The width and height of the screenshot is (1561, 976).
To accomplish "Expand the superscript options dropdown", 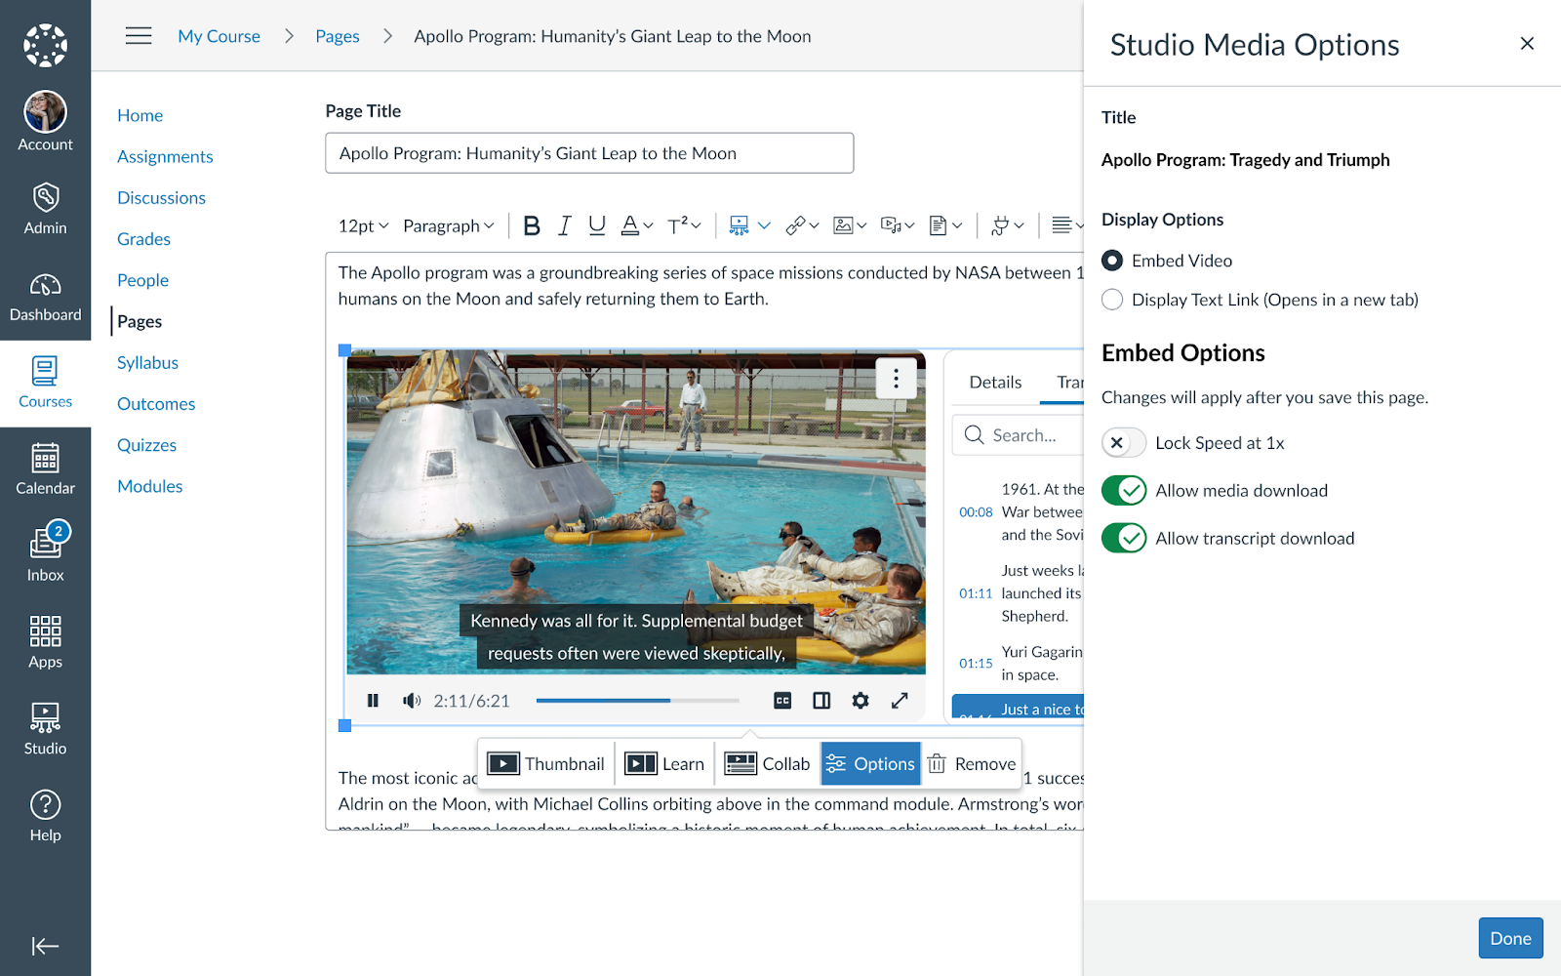I will 696,225.
